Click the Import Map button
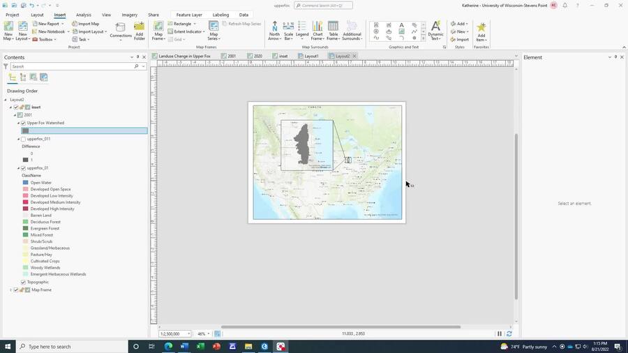Screen dimensions: 628x353 [x=85, y=24]
